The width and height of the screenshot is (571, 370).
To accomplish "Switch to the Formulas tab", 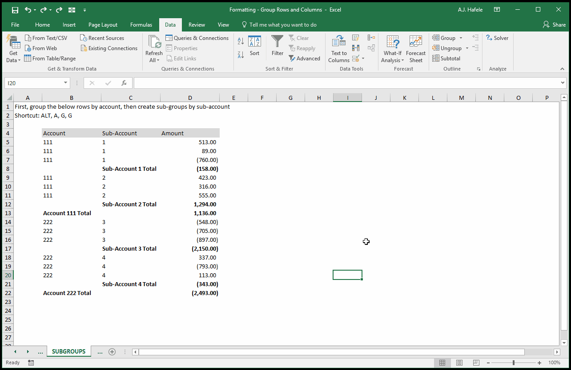I will (141, 25).
